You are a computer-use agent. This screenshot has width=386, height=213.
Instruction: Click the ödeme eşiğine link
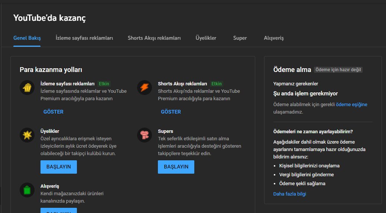point(351,105)
